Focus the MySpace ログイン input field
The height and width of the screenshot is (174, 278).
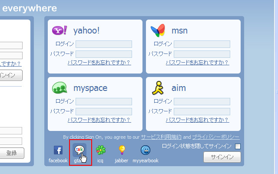point(104,101)
